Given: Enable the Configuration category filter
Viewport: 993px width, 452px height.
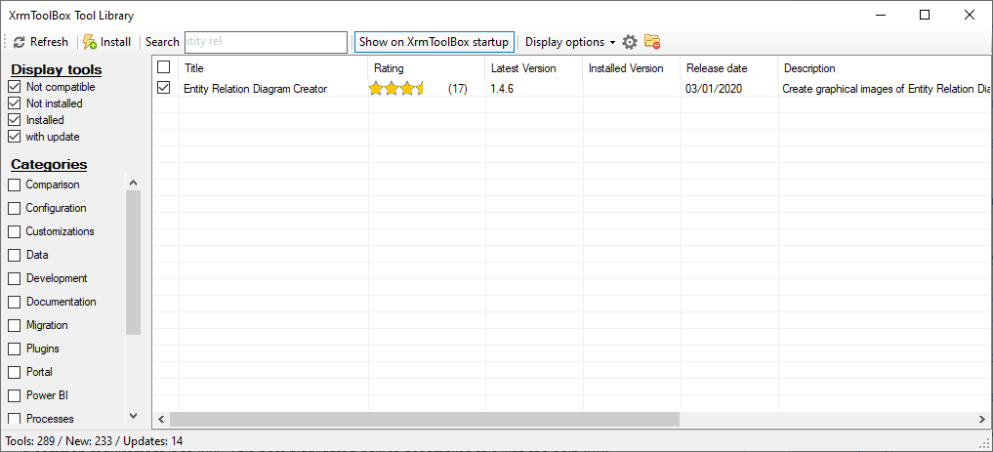Looking at the screenshot, I should tap(14, 208).
